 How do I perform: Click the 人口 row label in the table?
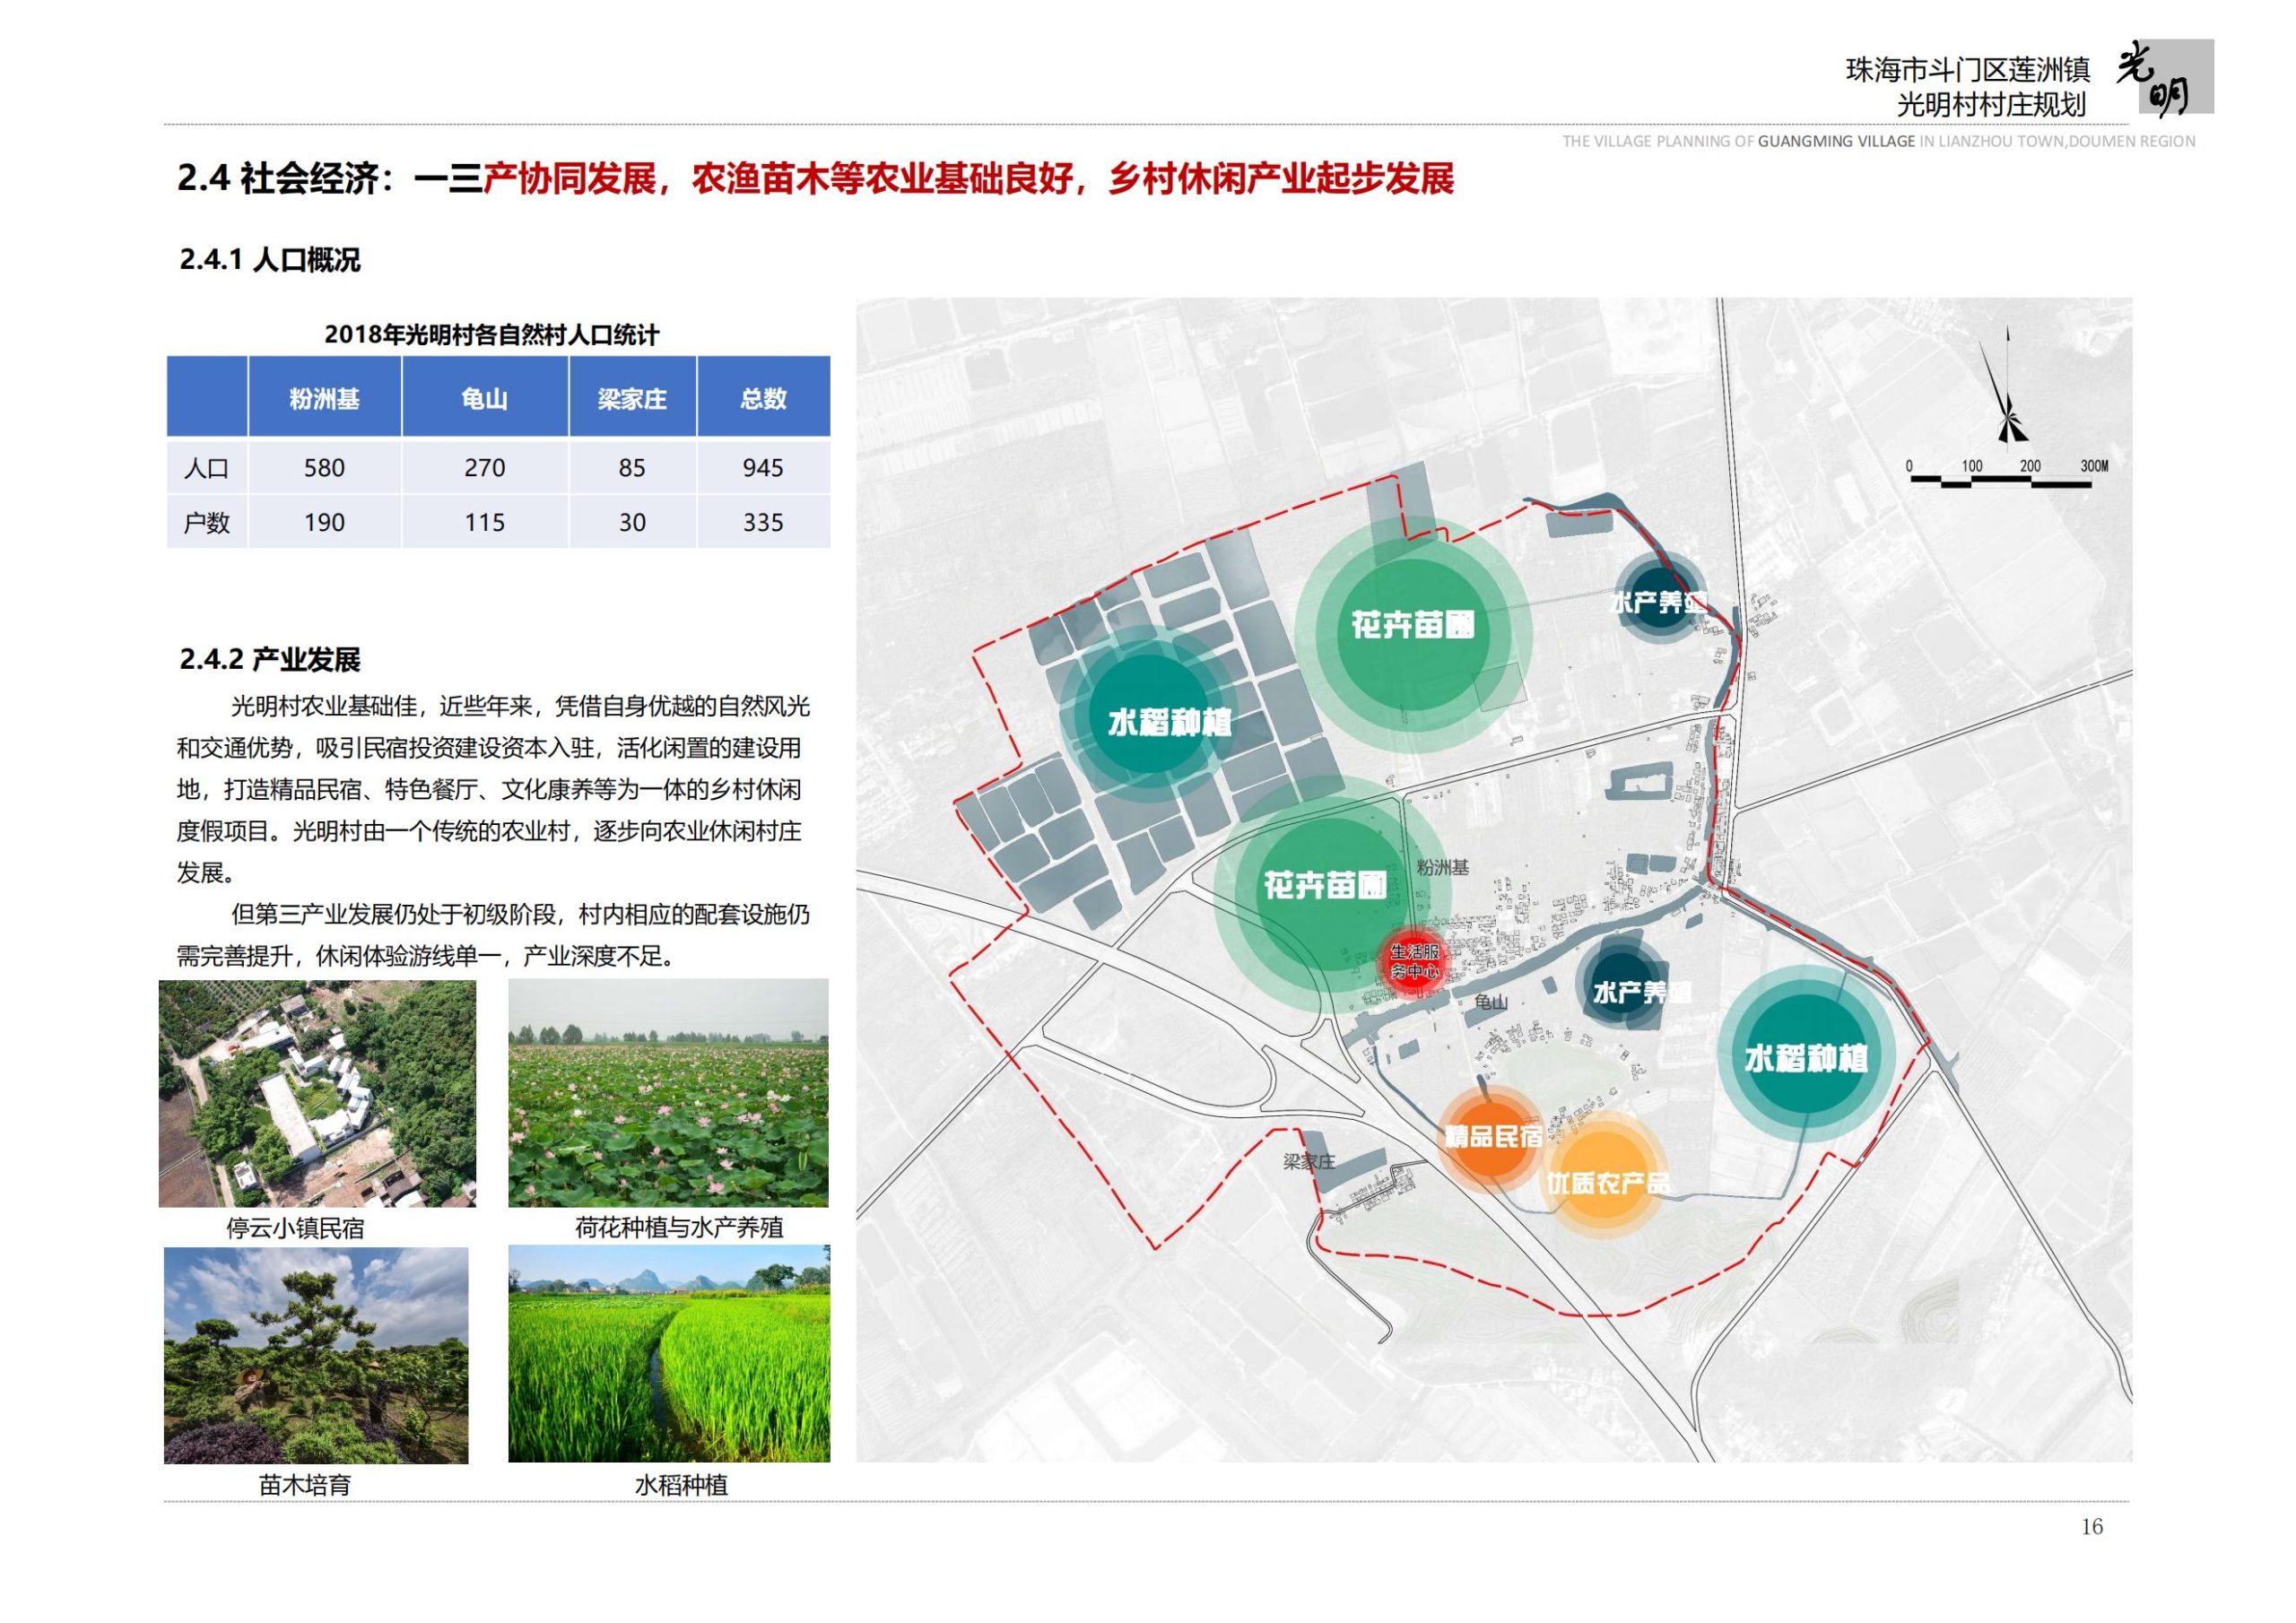coord(207,467)
